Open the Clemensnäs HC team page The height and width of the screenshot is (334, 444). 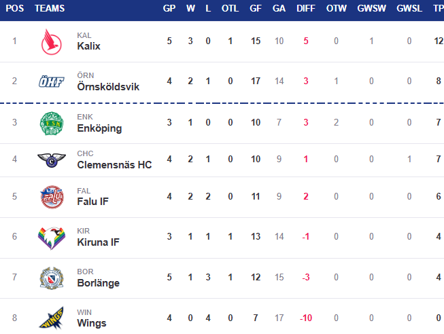click(x=114, y=164)
